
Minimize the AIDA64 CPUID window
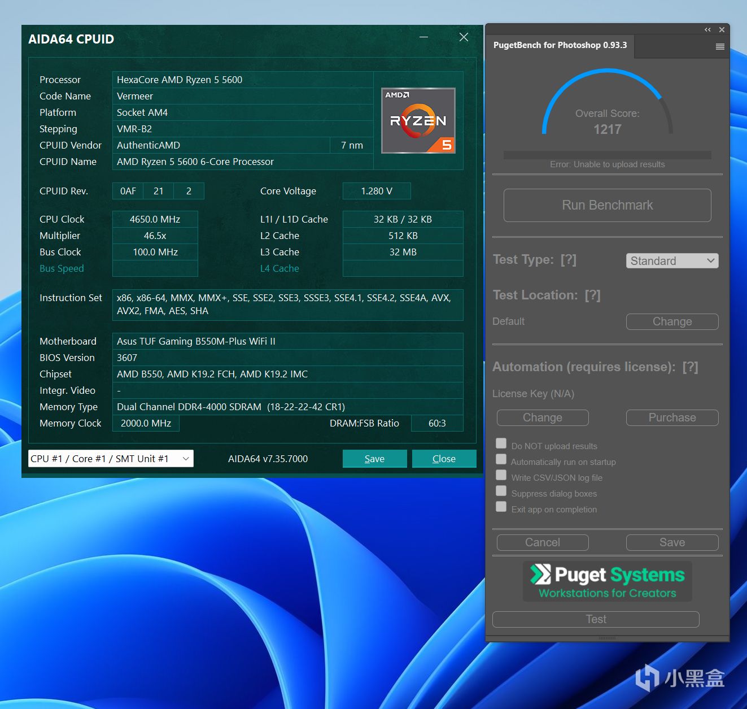pyautogui.click(x=424, y=37)
